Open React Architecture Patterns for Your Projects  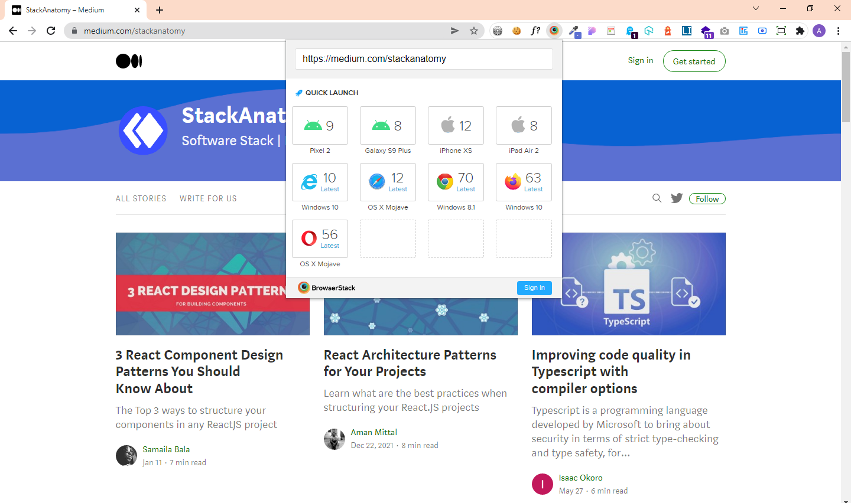[410, 363]
